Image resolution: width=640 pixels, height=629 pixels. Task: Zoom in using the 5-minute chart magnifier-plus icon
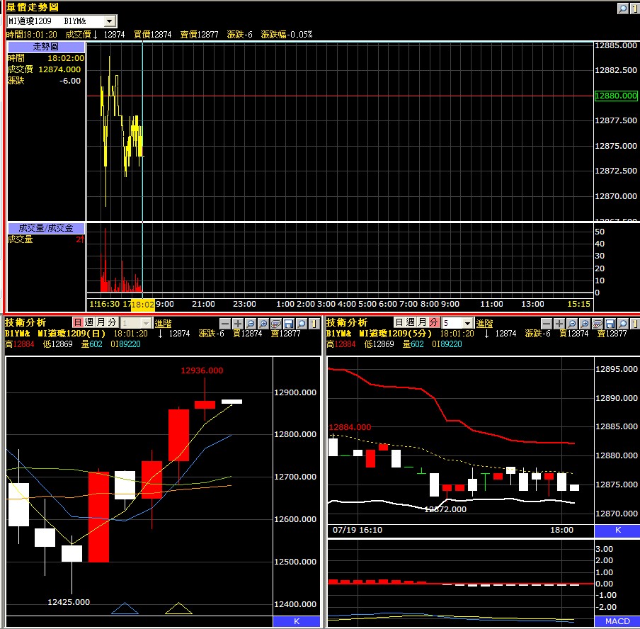(x=585, y=324)
